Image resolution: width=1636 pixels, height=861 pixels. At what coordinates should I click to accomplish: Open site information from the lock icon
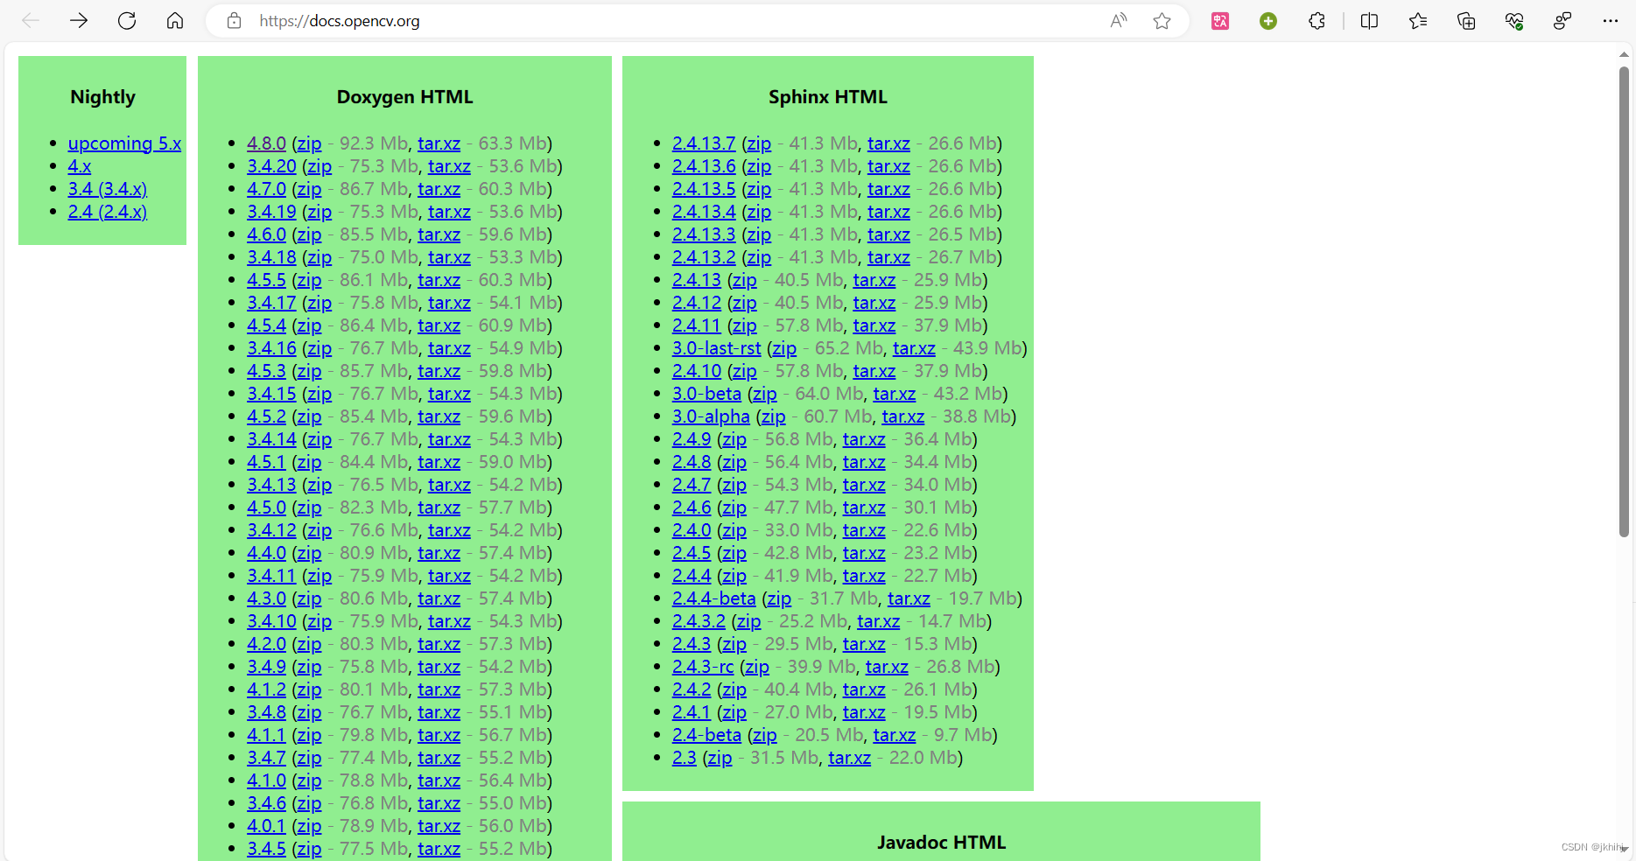click(233, 20)
